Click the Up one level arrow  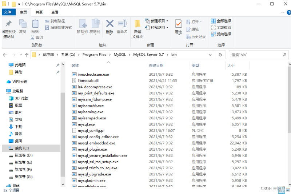coord(27,55)
